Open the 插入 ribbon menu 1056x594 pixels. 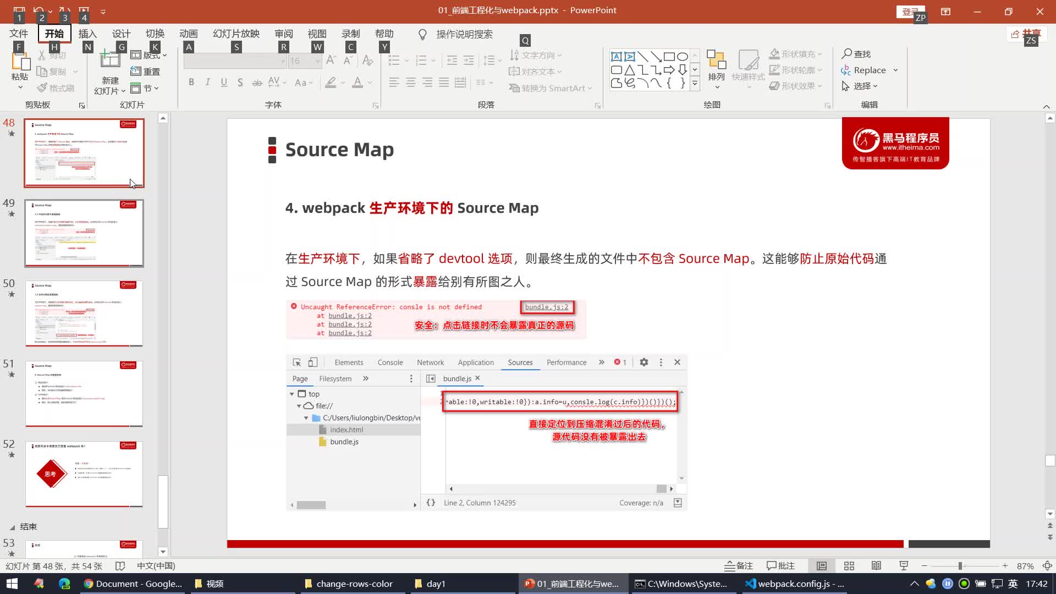tap(87, 34)
